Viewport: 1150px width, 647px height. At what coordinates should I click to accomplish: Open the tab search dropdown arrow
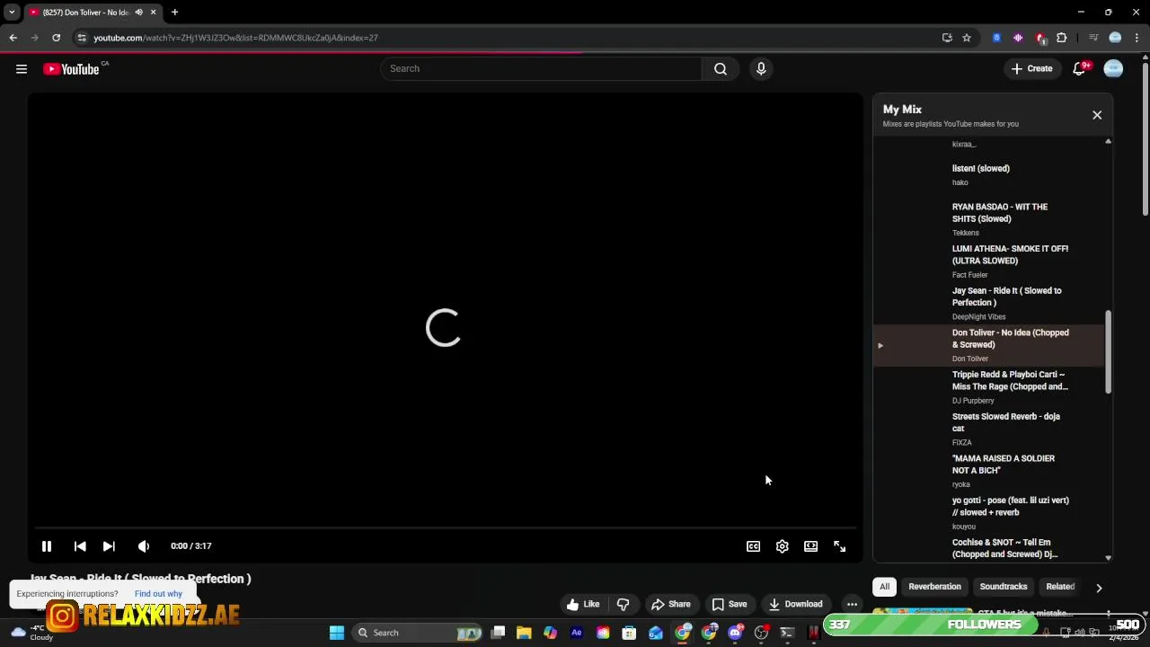(12, 13)
